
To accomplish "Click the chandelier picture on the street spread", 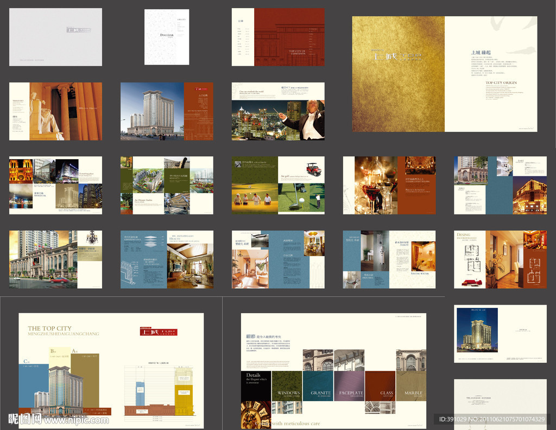I will pyautogui.click(x=92, y=237).
